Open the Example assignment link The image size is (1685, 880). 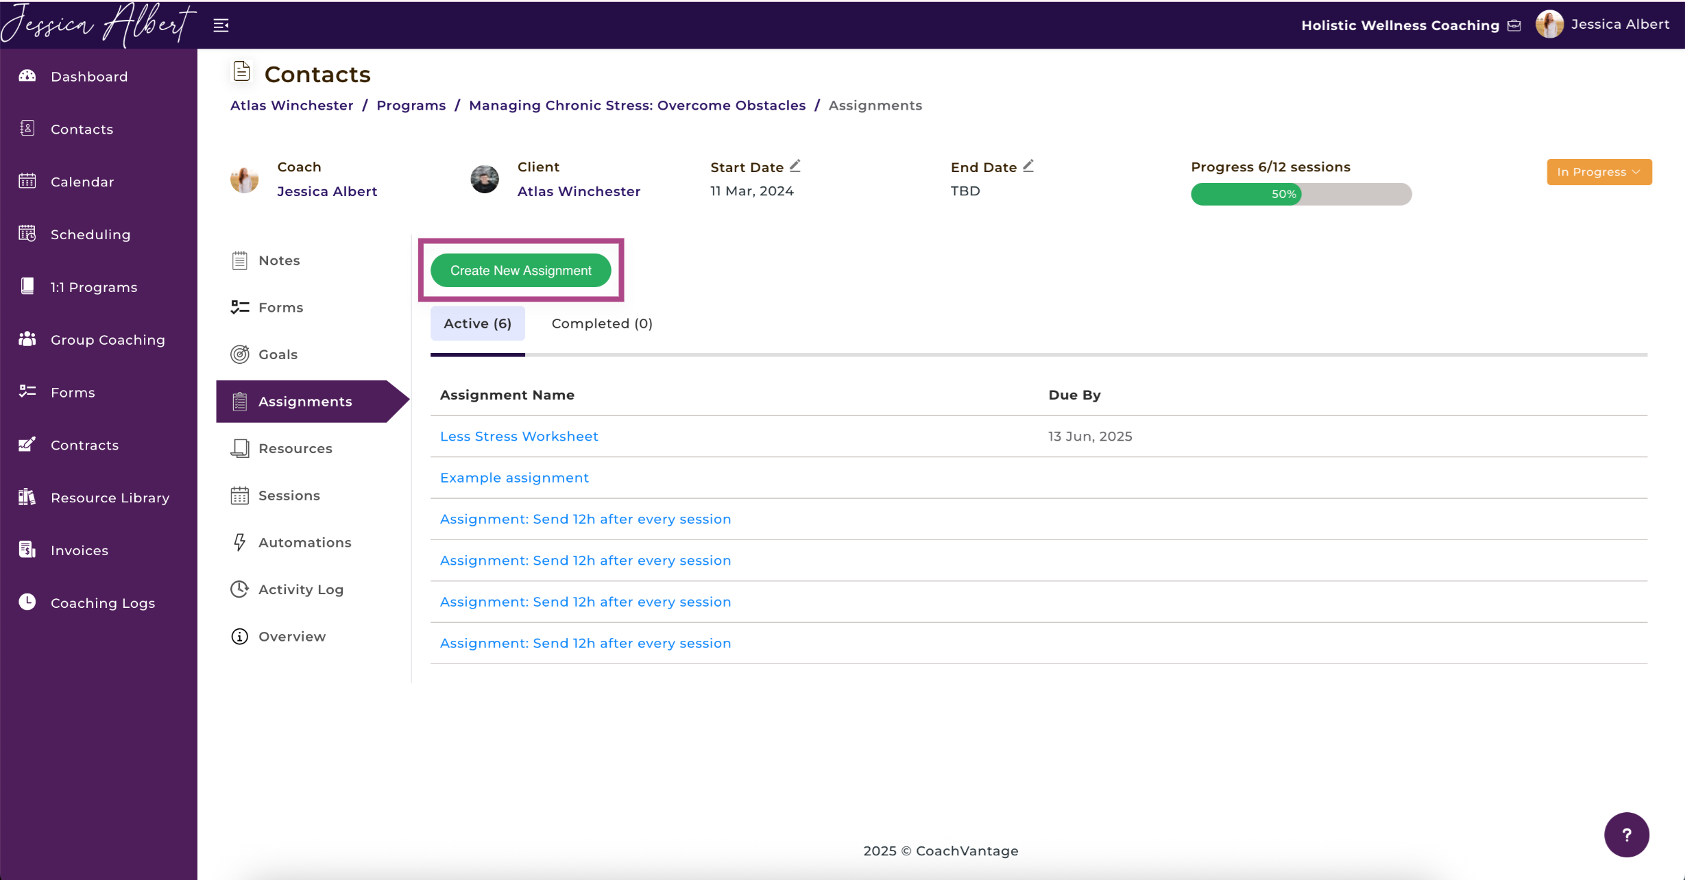pos(514,478)
